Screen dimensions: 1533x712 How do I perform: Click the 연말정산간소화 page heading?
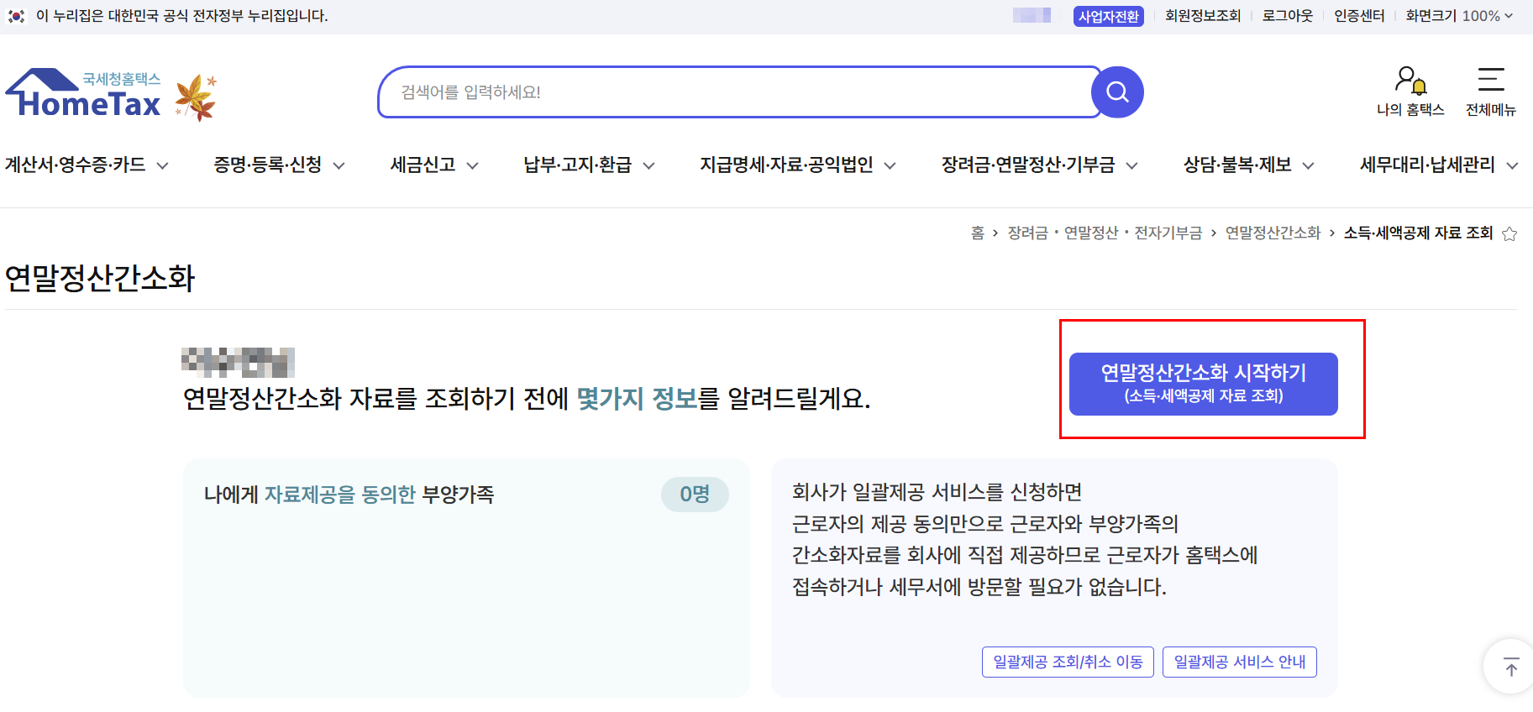pyautogui.click(x=100, y=278)
